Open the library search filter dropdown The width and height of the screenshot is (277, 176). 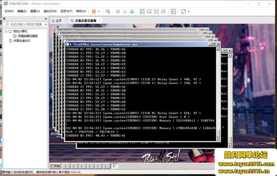pos(46,24)
